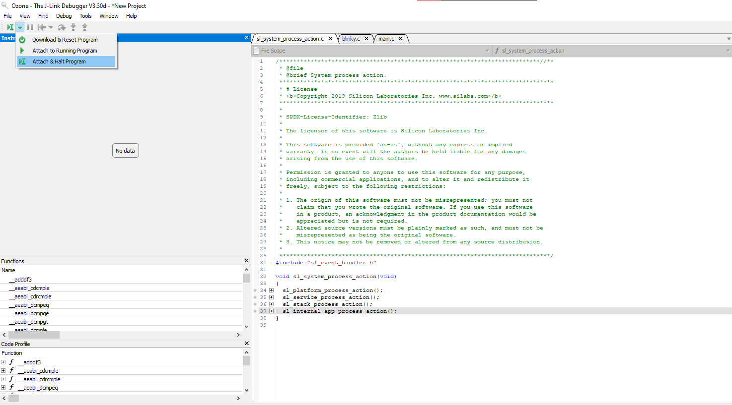732x405 pixels.
Task: Click the Reset program toolbar icon
Action: pos(43,27)
